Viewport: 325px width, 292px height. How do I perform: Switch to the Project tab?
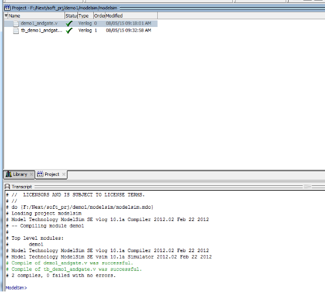click(51, 174)
